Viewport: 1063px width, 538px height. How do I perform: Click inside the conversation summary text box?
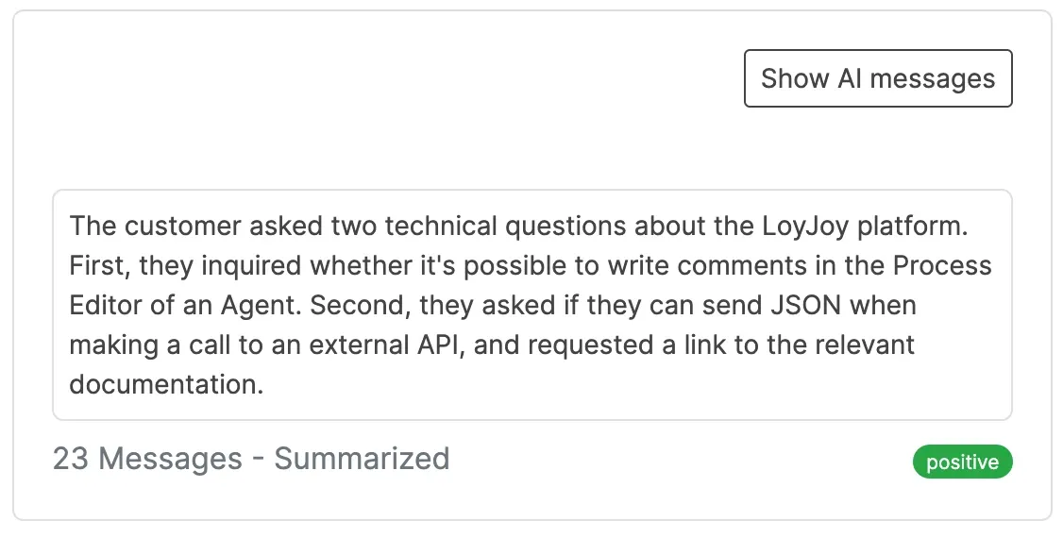[x=531, y=305]
